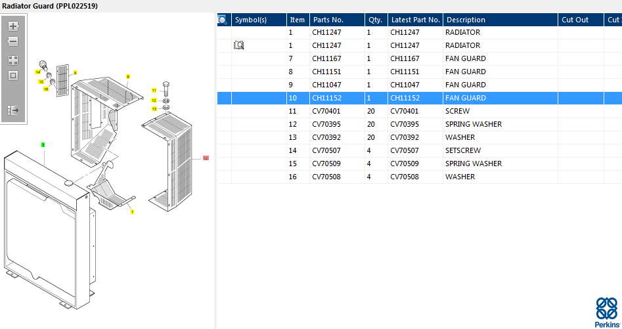
Task: Click the Qty. column header
Action: pos(375,20)
